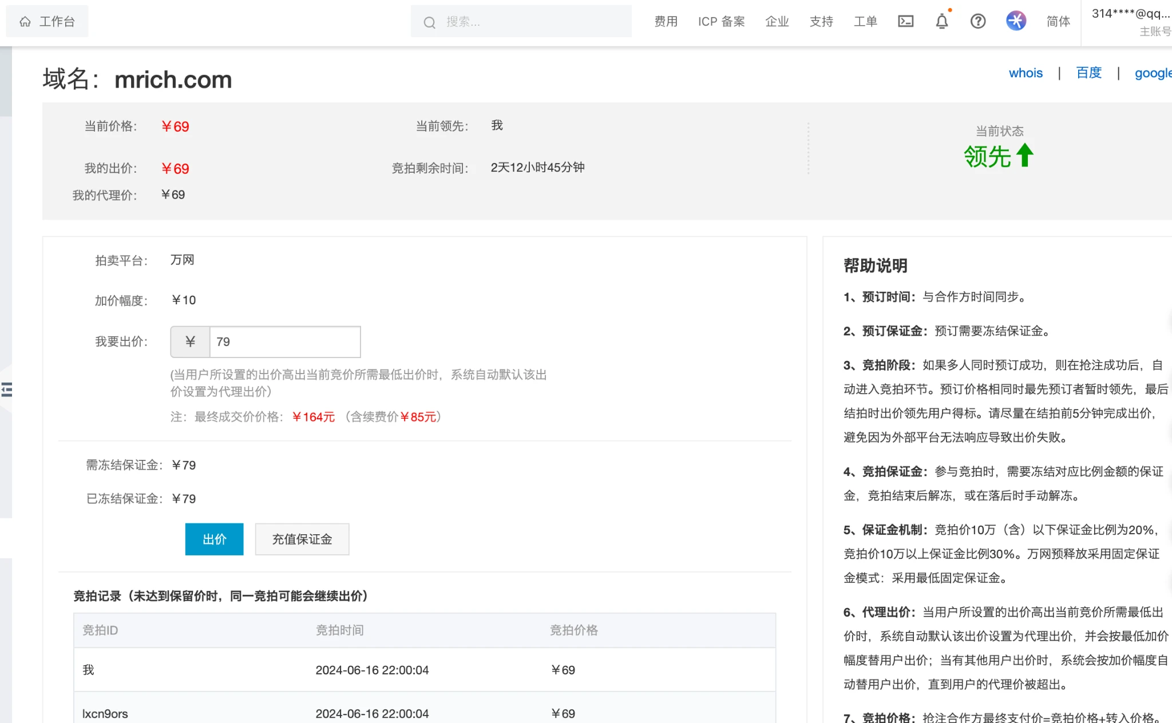
Task: Click the search magnifier icon
Action: click(x=429, y=22)
